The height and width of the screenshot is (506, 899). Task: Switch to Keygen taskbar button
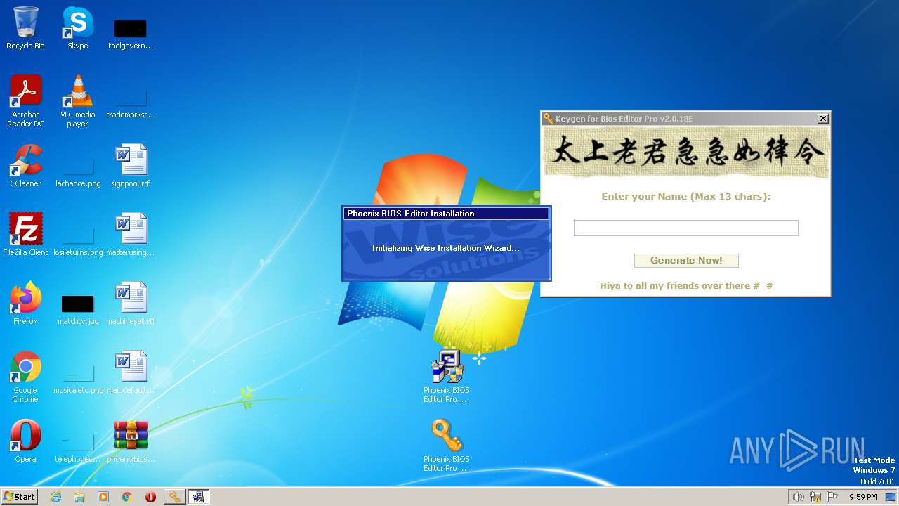(174, 497)
